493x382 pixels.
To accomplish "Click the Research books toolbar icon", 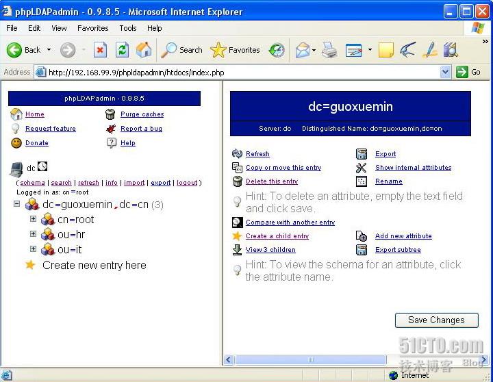I will point(451,50).
